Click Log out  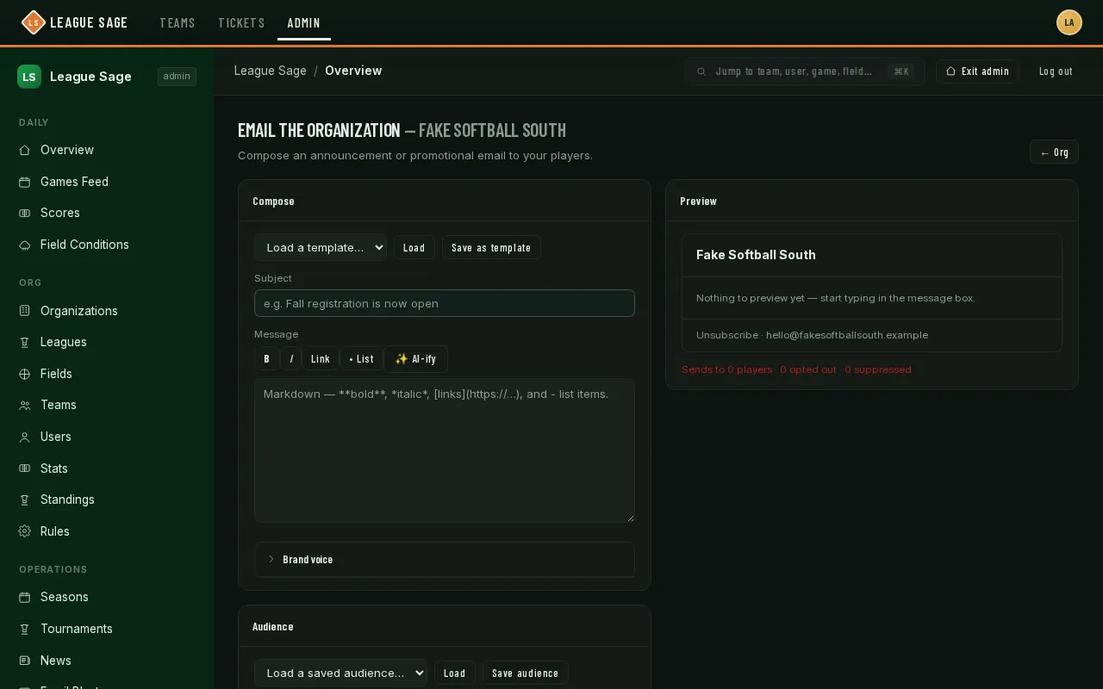click(1056, 71)
